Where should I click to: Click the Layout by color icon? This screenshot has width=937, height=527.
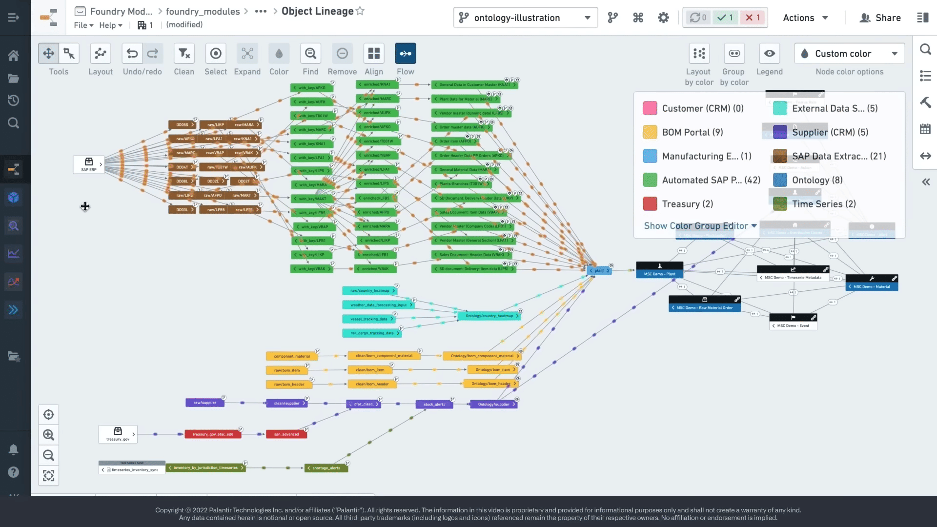coord(699,54)
